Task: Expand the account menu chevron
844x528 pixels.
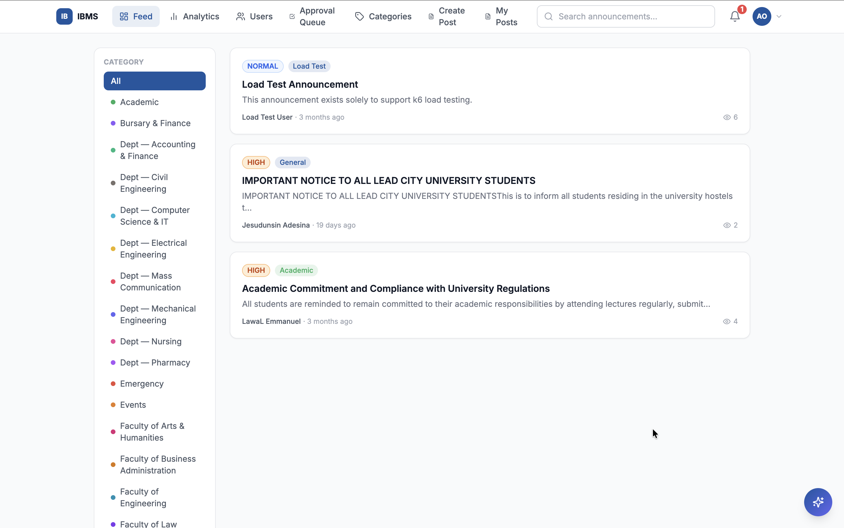Action: tap(779, 16)
